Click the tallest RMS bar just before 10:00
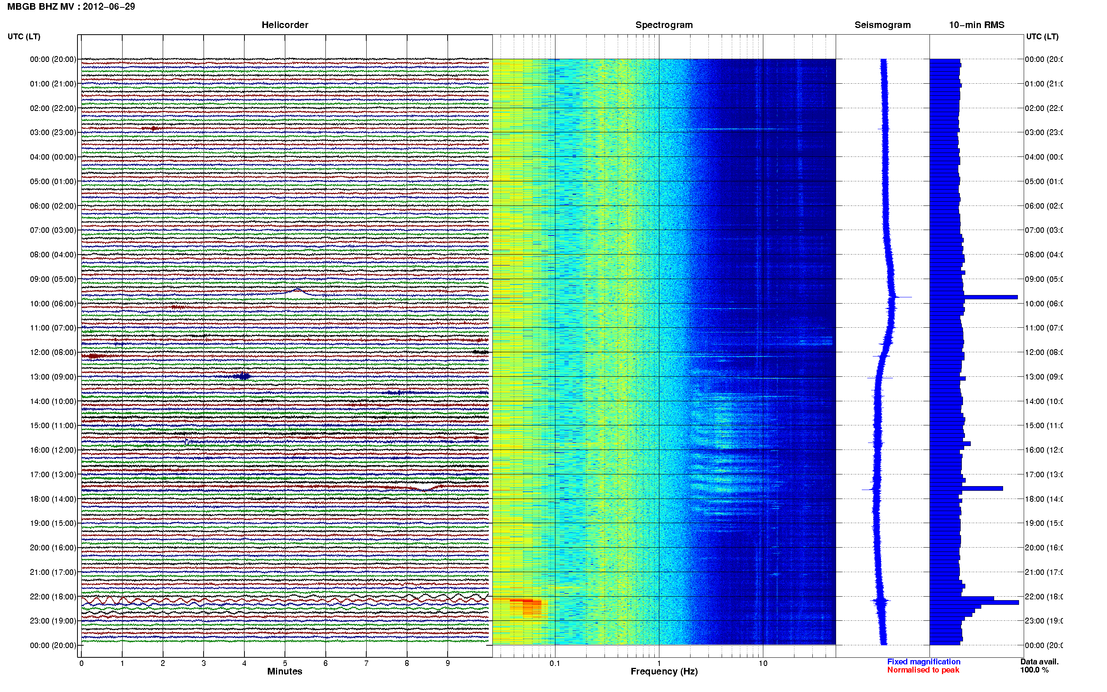Viewport: 1107px width, 692px height. (x=974, y=297)
